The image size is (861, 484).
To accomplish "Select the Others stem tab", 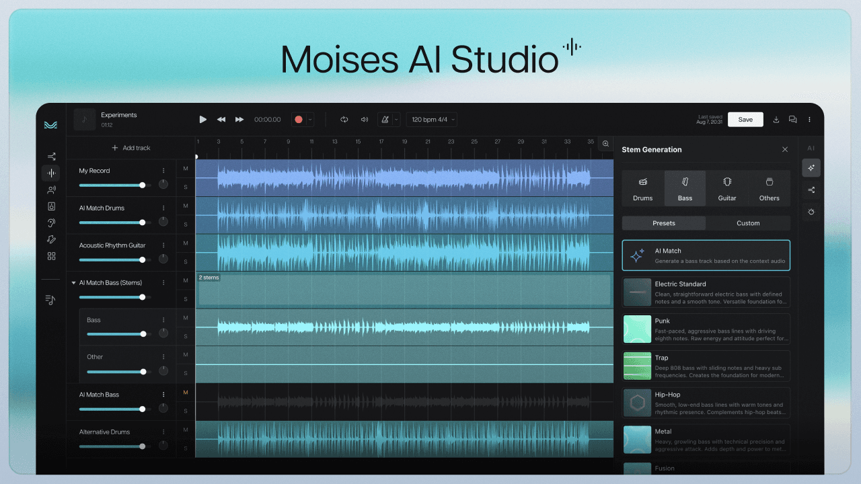I will click(x=770, y=188).
